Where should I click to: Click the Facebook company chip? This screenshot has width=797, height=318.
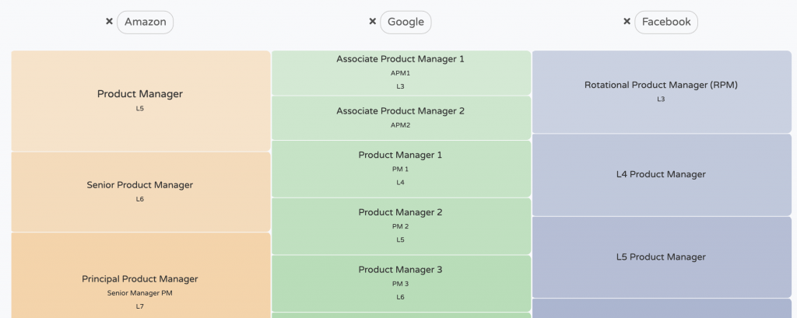[x=666, y=22]
